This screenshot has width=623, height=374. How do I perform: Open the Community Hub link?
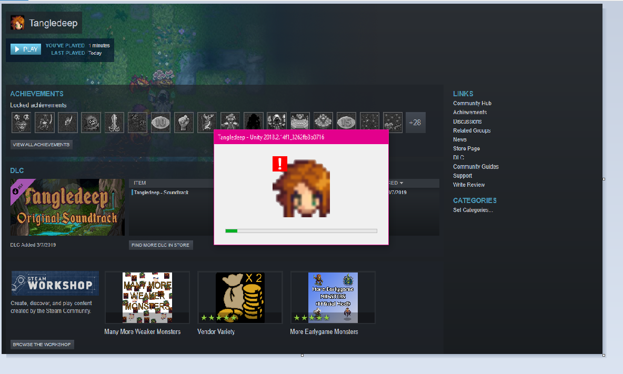472,103
